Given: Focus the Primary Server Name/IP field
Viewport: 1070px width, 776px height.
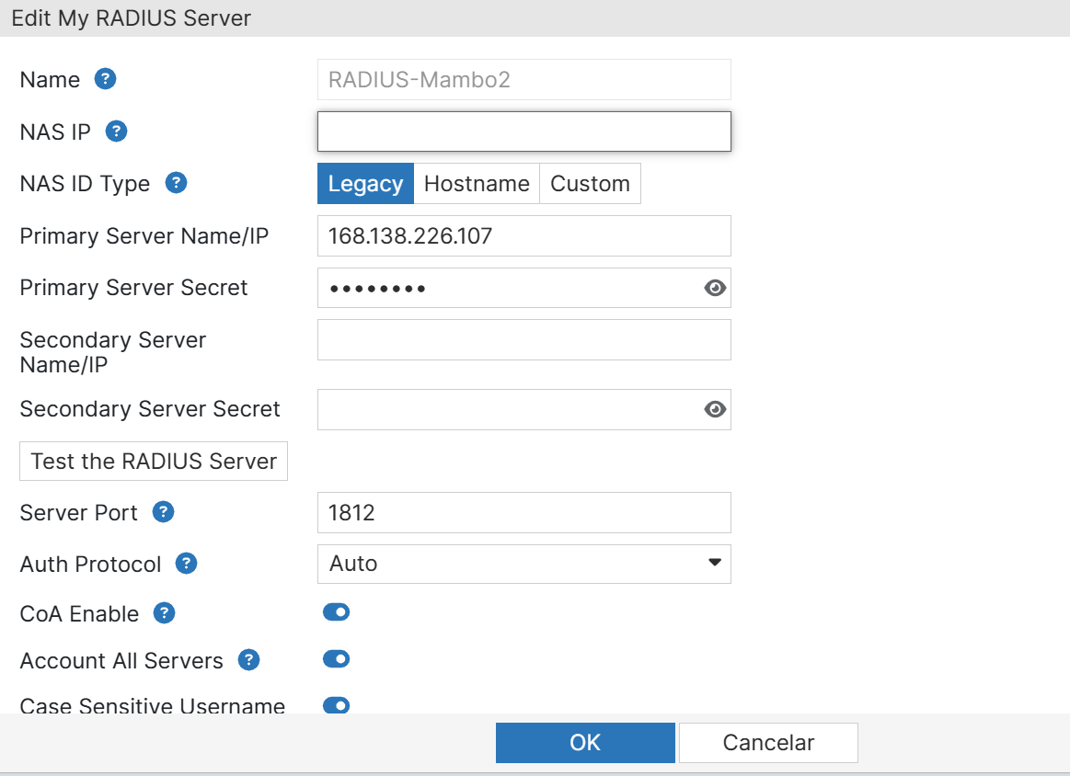Looking at the screenshot, I should pos(523,236).
